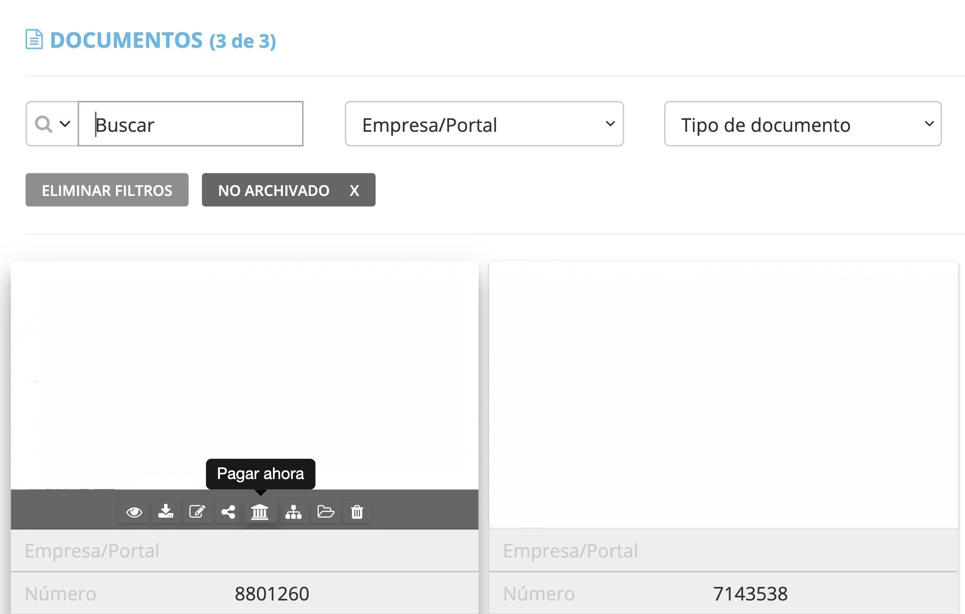Screen dimensions: 965x614
Task: Click the DOCUMENTOS (3 de 3) heading
Action: pos(163,40)
